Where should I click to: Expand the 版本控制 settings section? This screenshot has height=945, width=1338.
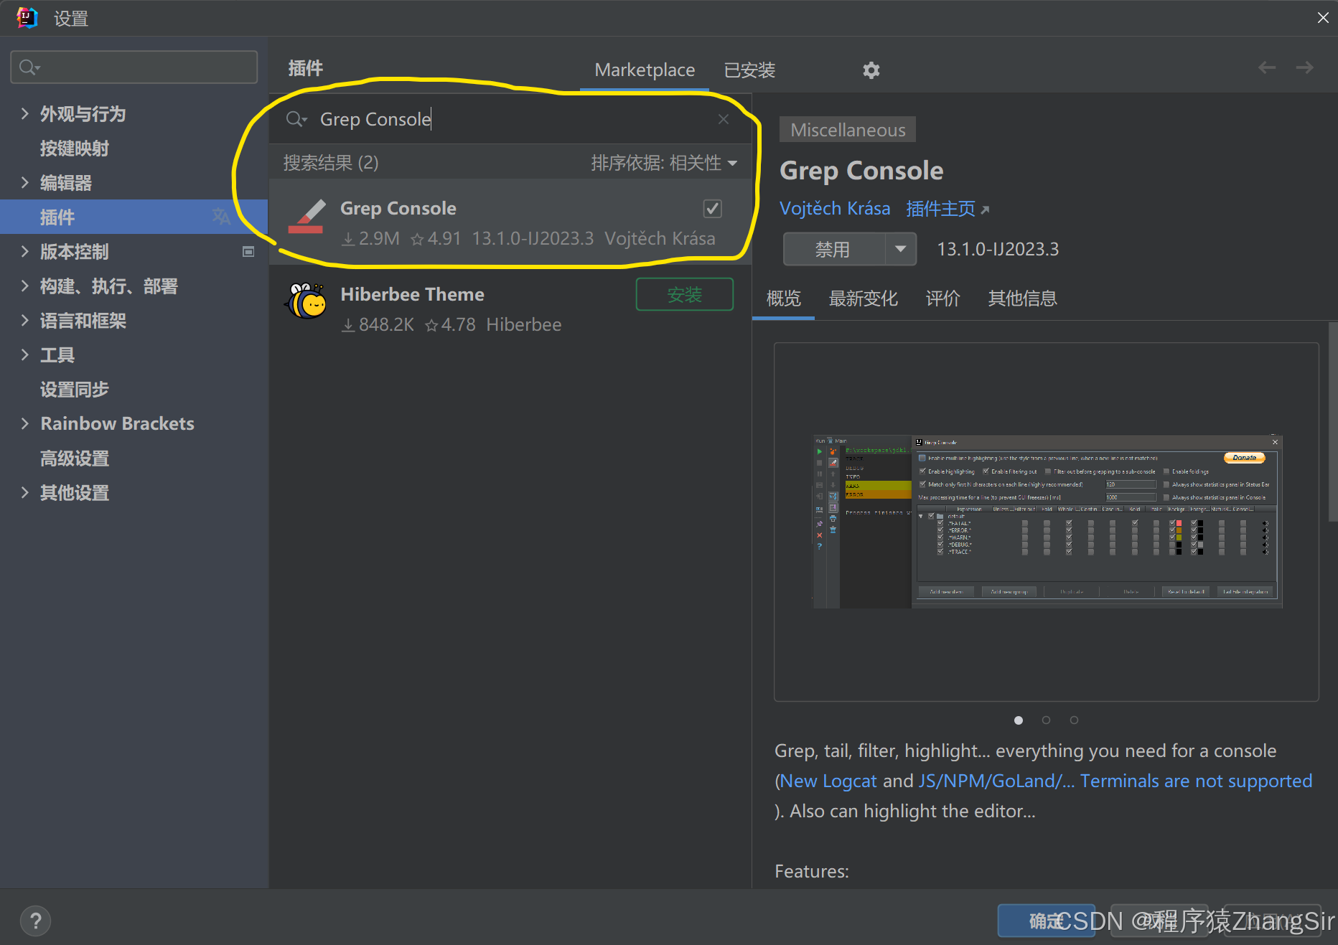[x=25, y=251]
